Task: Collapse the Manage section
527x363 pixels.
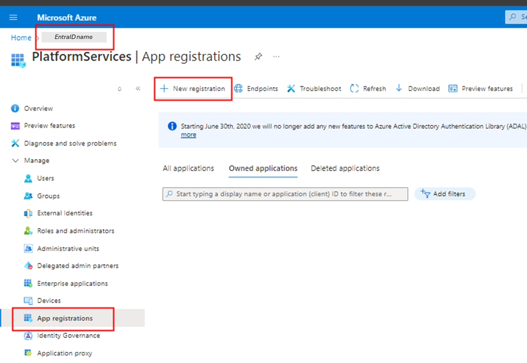Action: [16, 161]
